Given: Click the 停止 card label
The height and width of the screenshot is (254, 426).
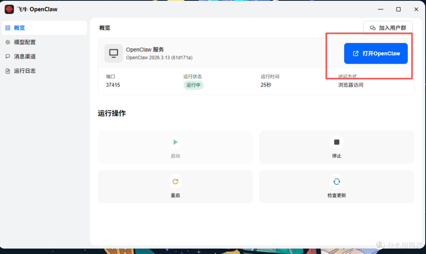Looking at the screenshot, I should 336,156.
